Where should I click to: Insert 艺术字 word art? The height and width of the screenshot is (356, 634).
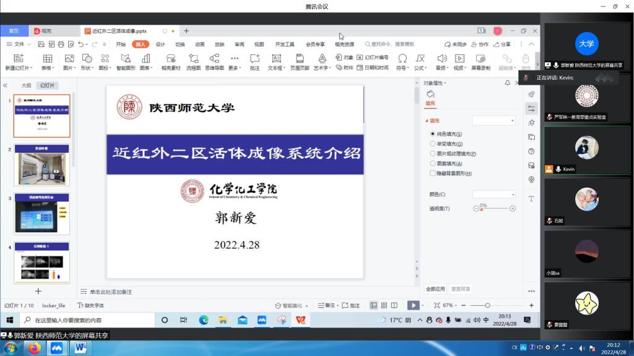pyautogui.click(x=322, y=62)
